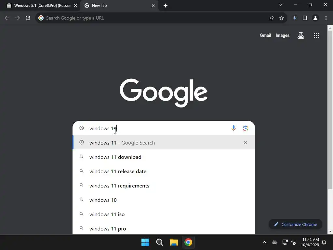Open the Chrome profile avatar
333x250 pixels.
[315, 18]
